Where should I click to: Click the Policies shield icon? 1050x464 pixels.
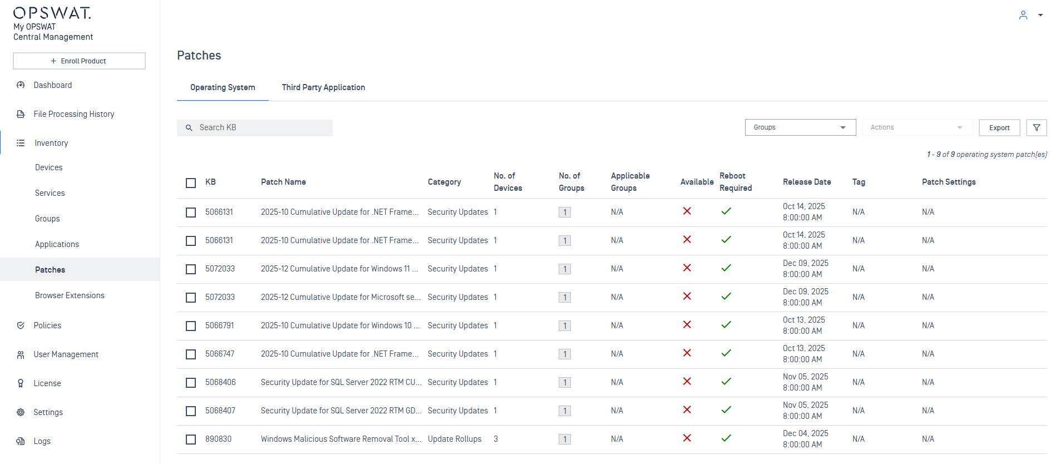coord(21,325)
